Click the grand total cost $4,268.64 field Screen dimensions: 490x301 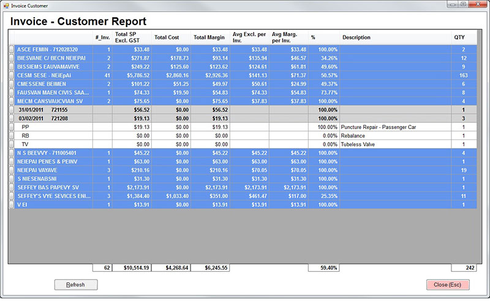pyautogui.click(x=171, y=268)
